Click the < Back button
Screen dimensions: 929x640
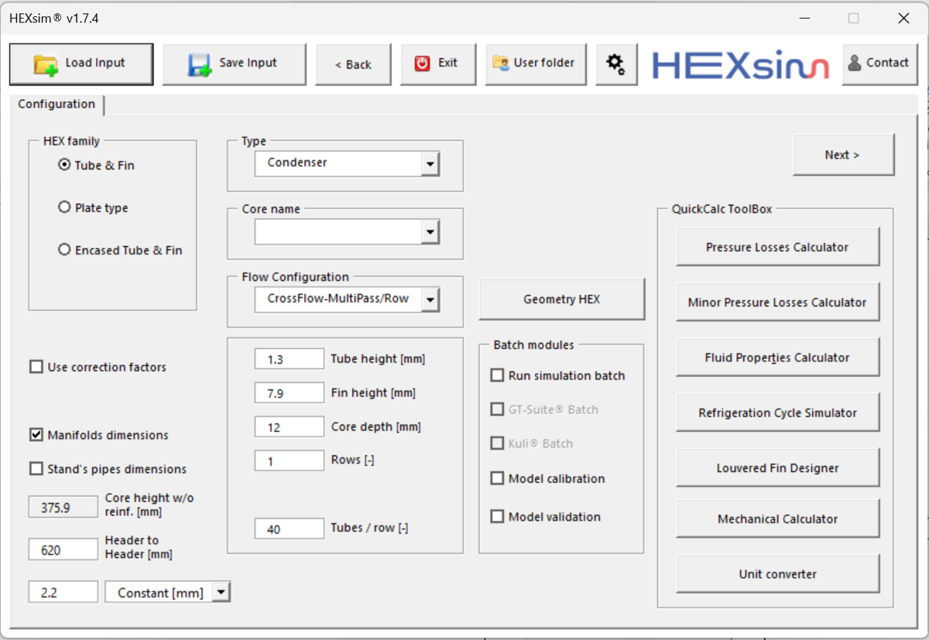click(353, 64)
